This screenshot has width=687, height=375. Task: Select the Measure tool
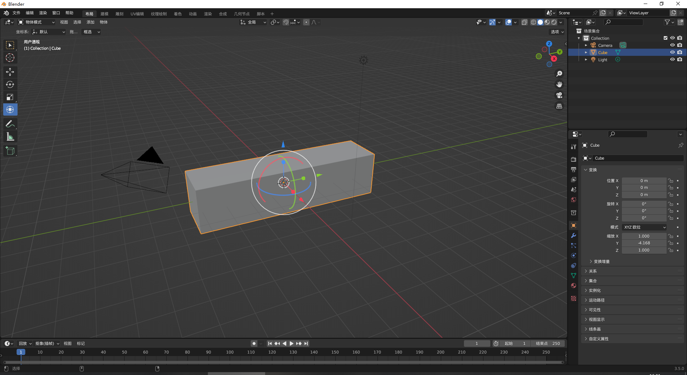click(10, 136)
